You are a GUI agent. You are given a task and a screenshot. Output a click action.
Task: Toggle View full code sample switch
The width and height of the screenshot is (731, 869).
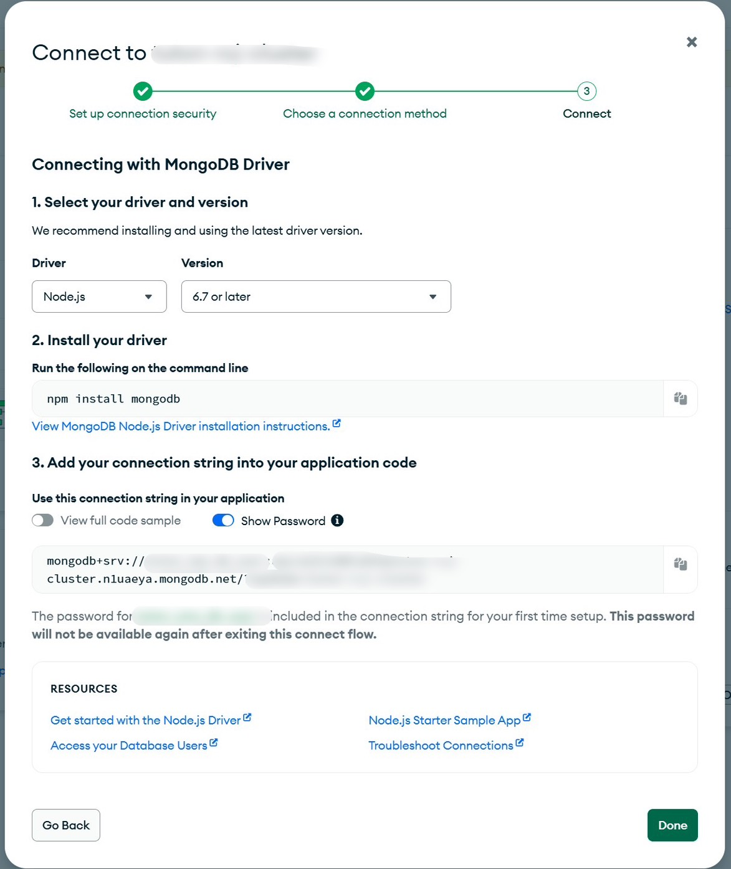pos(43,521)
